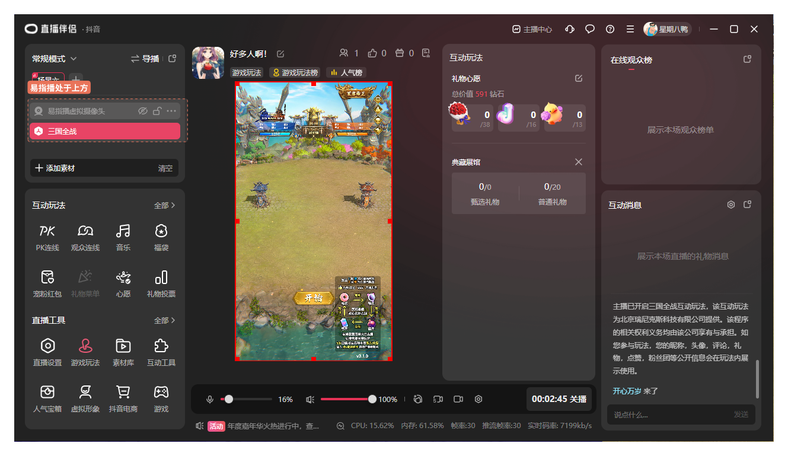788x456 pixels.
Task: Open bottom bar settings hexagon icon
Action: [x=478, y=399]
